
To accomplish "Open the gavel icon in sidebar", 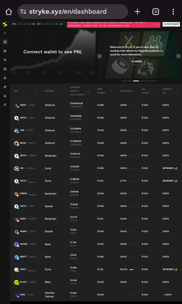I will pyautogui.click(x=5, y=87).
